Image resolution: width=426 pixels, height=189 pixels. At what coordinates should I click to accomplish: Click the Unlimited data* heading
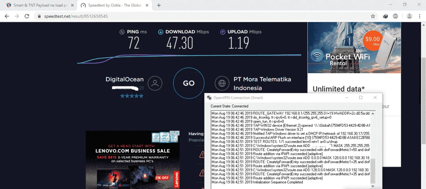pyautogui.click(x=339, y=89)
